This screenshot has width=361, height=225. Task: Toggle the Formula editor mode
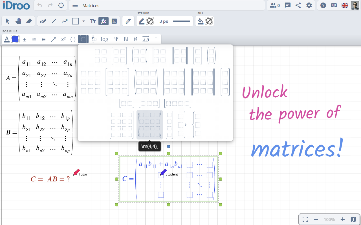click(103, 21)
